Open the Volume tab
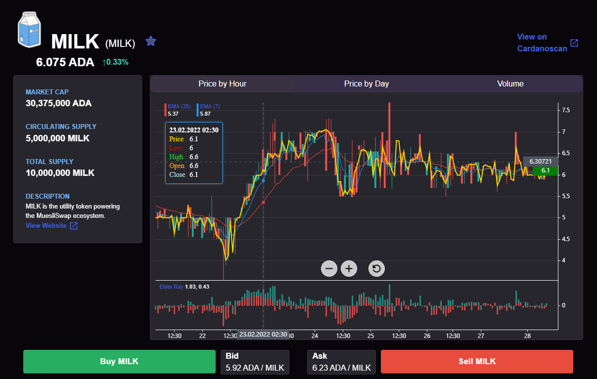The image size is (597, 379). (x=510, y=84)
